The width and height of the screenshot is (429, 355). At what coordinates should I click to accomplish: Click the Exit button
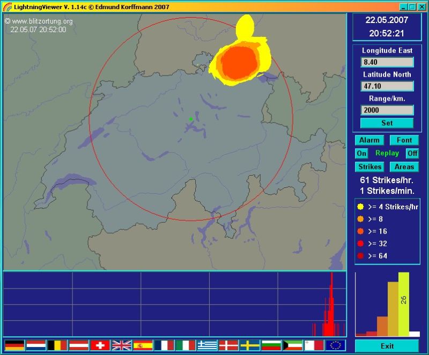click(x=387, y=346)
